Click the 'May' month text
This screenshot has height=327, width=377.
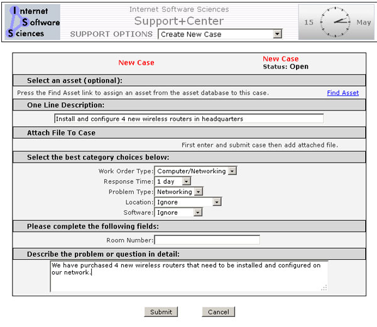click(x=364, y=23)
